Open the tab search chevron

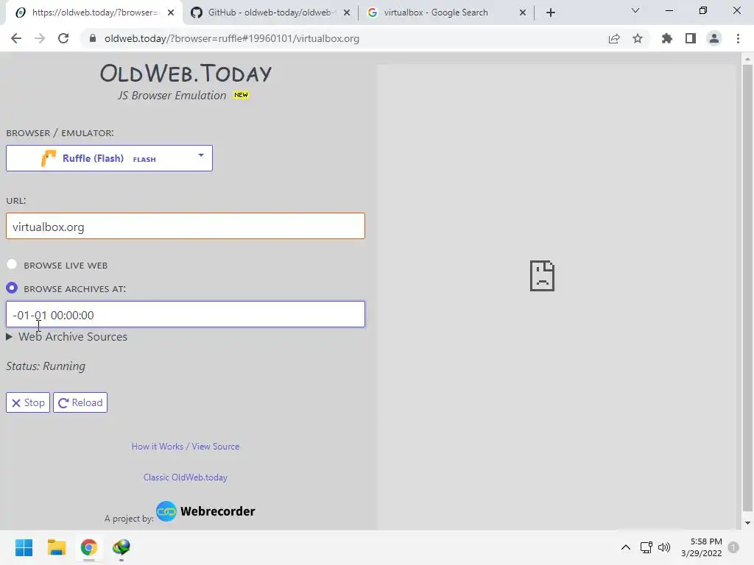tap(635, 10)
